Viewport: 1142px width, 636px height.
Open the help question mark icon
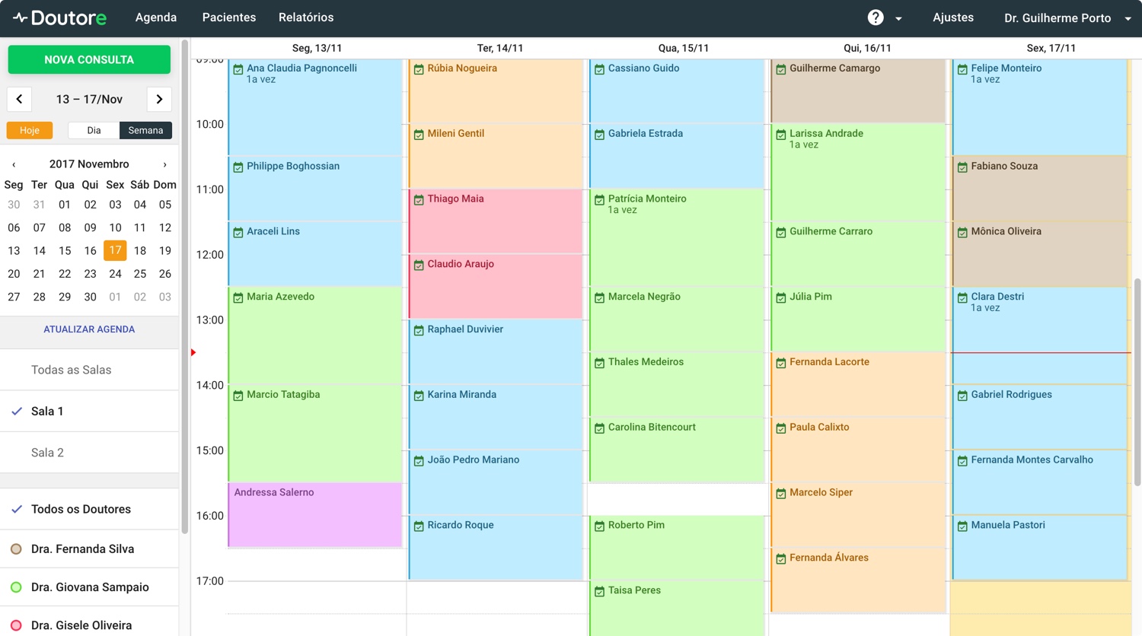point(876,17)
